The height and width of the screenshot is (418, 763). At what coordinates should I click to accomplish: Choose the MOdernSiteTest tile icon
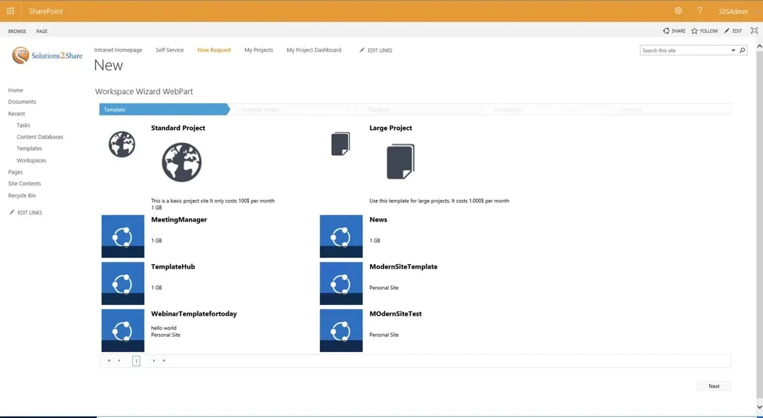[x=341, y=330]
